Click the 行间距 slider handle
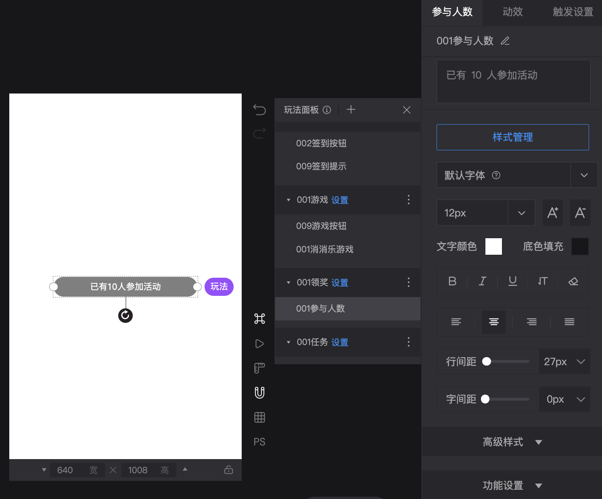The height and width of the screenshot is (499, 602). 487,362
